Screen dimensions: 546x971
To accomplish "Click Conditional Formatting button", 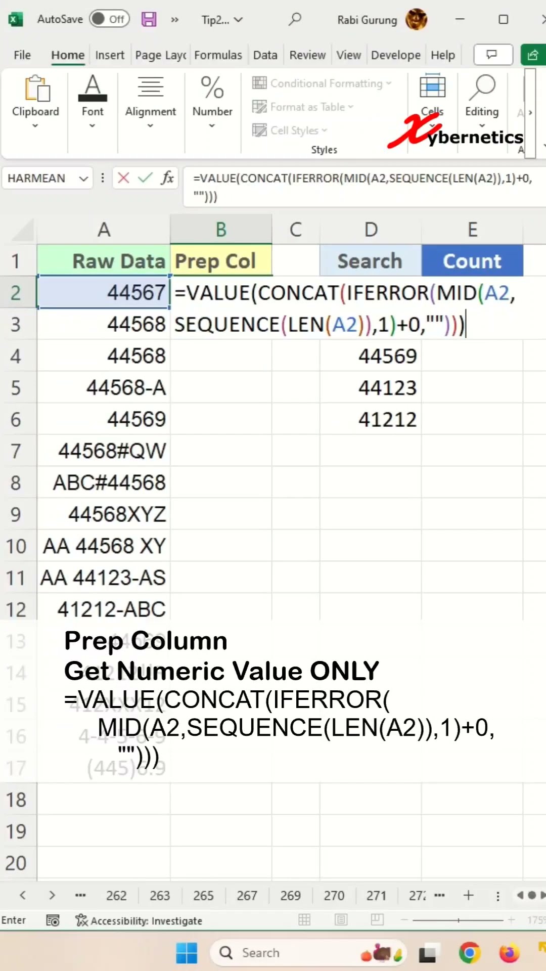I will (x=322, y=83).
